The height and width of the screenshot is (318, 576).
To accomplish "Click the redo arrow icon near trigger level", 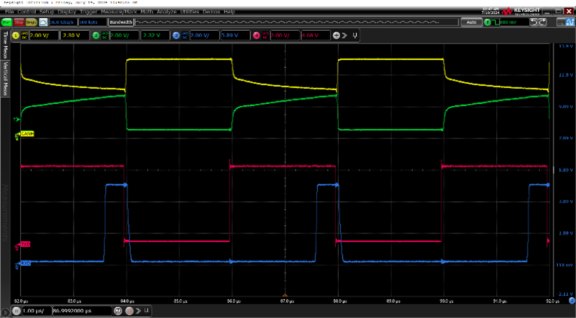I will 542,22.
